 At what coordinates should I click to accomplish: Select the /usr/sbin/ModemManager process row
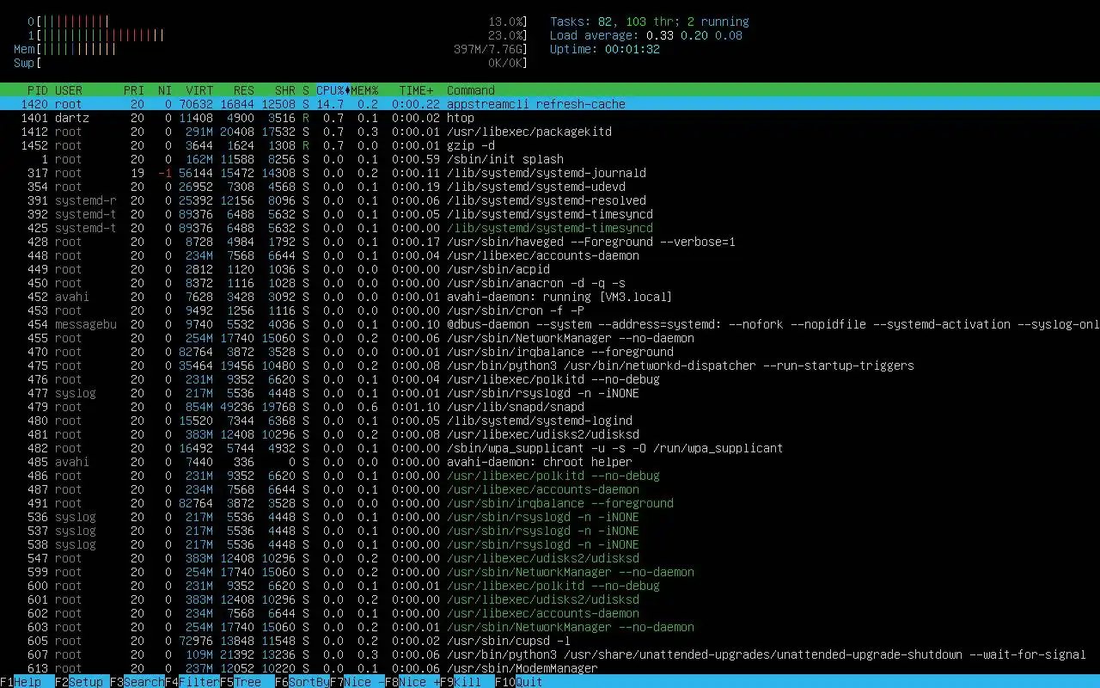(550, 668)
